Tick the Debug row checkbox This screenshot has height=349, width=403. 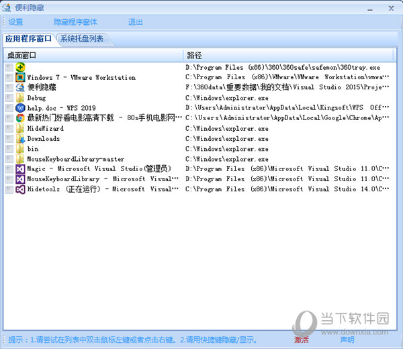[x=9, y=98]
